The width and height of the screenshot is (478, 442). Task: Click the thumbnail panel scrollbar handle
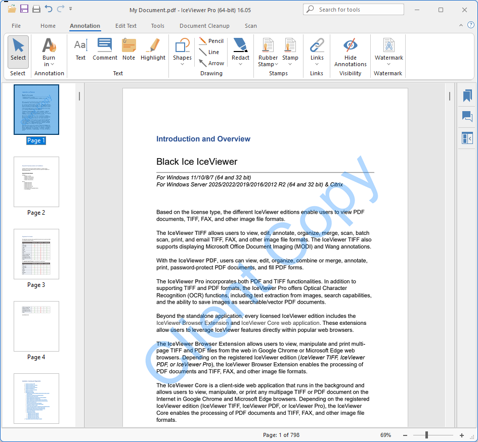coord(79,96)
